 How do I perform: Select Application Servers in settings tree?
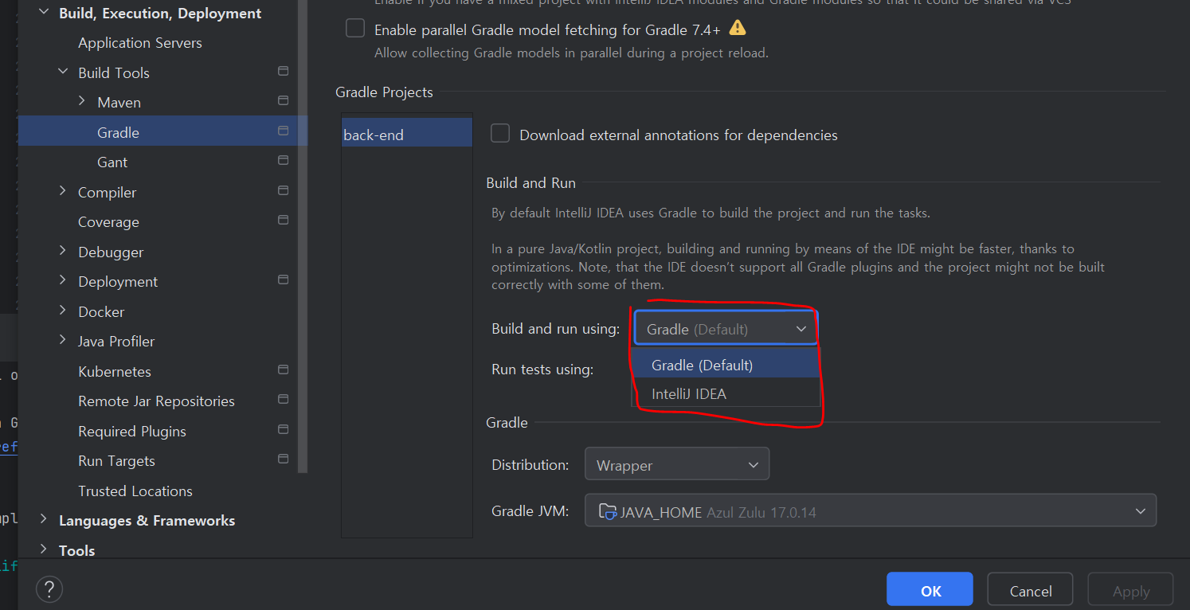click(140, 43)
